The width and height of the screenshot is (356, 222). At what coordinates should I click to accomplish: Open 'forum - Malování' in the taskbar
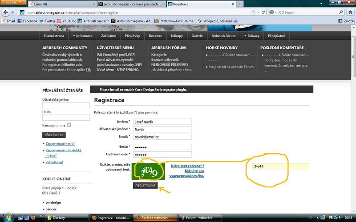pos(199,218)
